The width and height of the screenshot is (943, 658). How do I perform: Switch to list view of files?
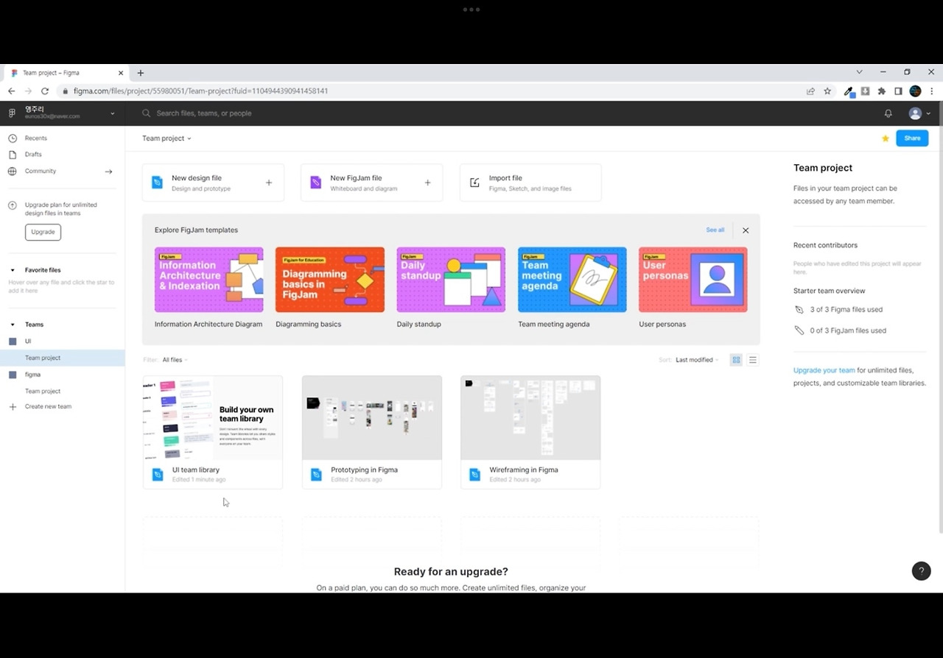tap(752, 360)
